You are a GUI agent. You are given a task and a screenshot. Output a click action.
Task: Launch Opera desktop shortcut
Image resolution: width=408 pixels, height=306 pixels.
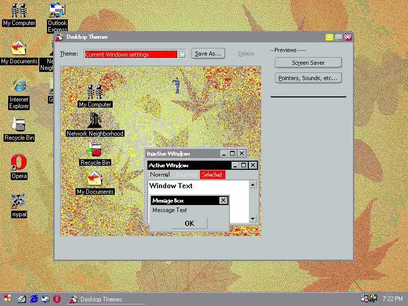(x=19, y=167)
